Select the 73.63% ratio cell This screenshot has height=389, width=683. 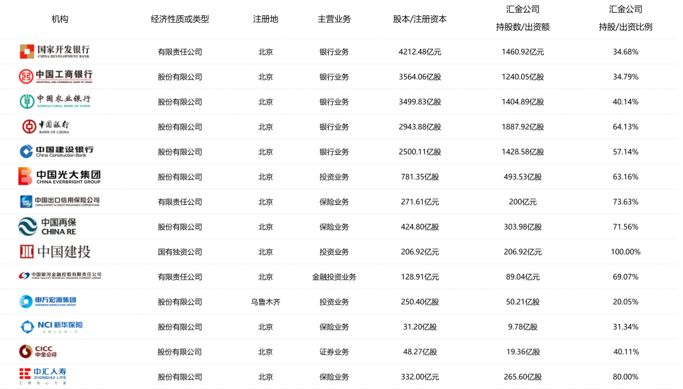(625, 202)
